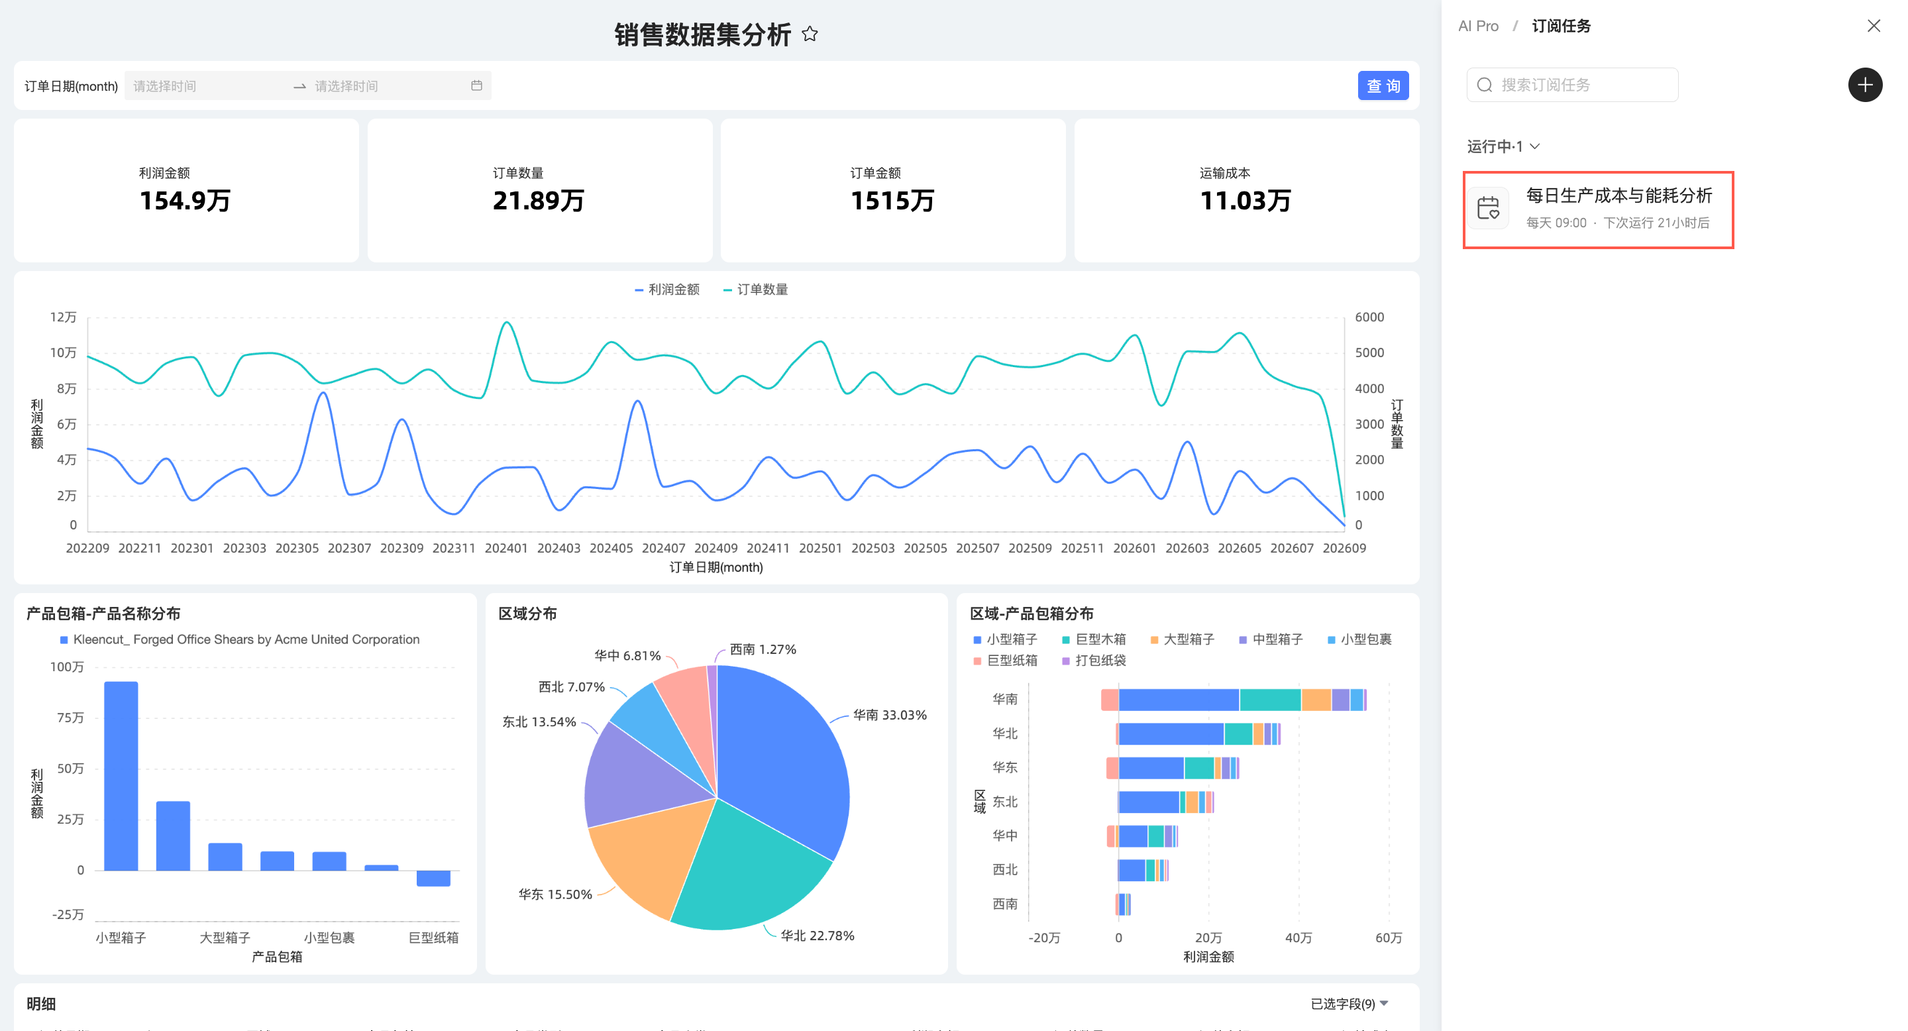The image size is (1908, 1031).
Task: Select the start date field 请选择时间
Action: point(207,86)
